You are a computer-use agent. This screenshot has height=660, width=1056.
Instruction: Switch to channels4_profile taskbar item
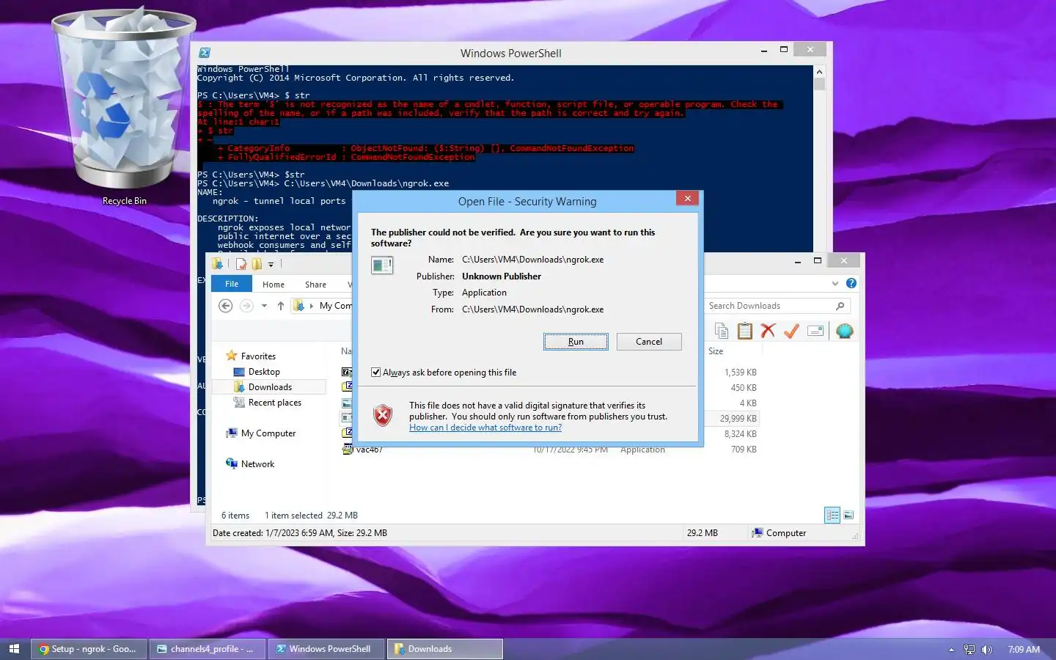tap(208, 649)
